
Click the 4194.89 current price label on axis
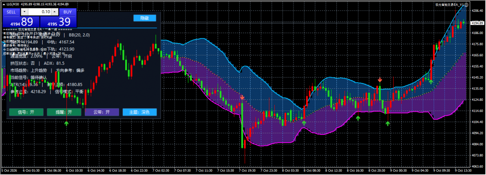point(477,23)
